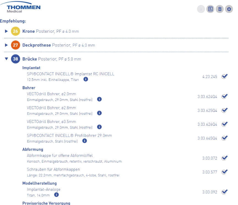
Task: Click article number 3.03.577
Action: coord(210,172)
